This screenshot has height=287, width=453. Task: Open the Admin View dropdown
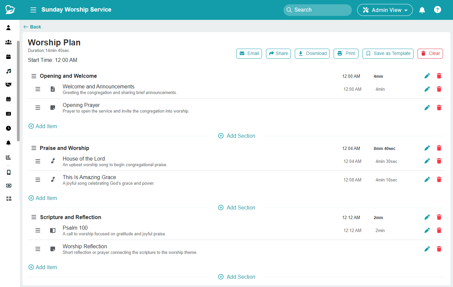(x=385, y=10)
